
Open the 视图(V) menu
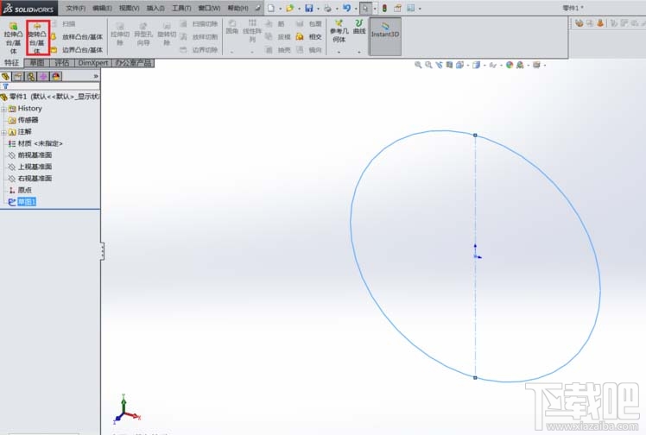point(129,9)
